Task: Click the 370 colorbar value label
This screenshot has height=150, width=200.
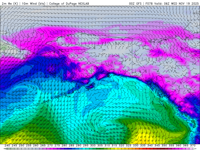Action: pyautogui.click(x=193, y=145)
